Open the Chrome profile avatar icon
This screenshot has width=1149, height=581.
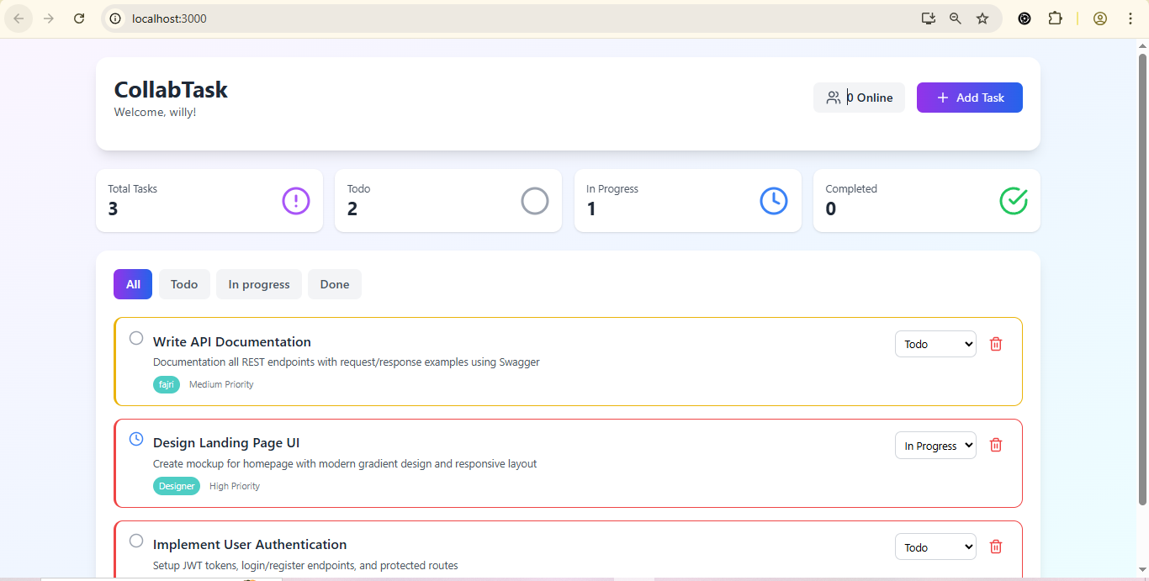pyautogui.click(x=1100, y=18)
